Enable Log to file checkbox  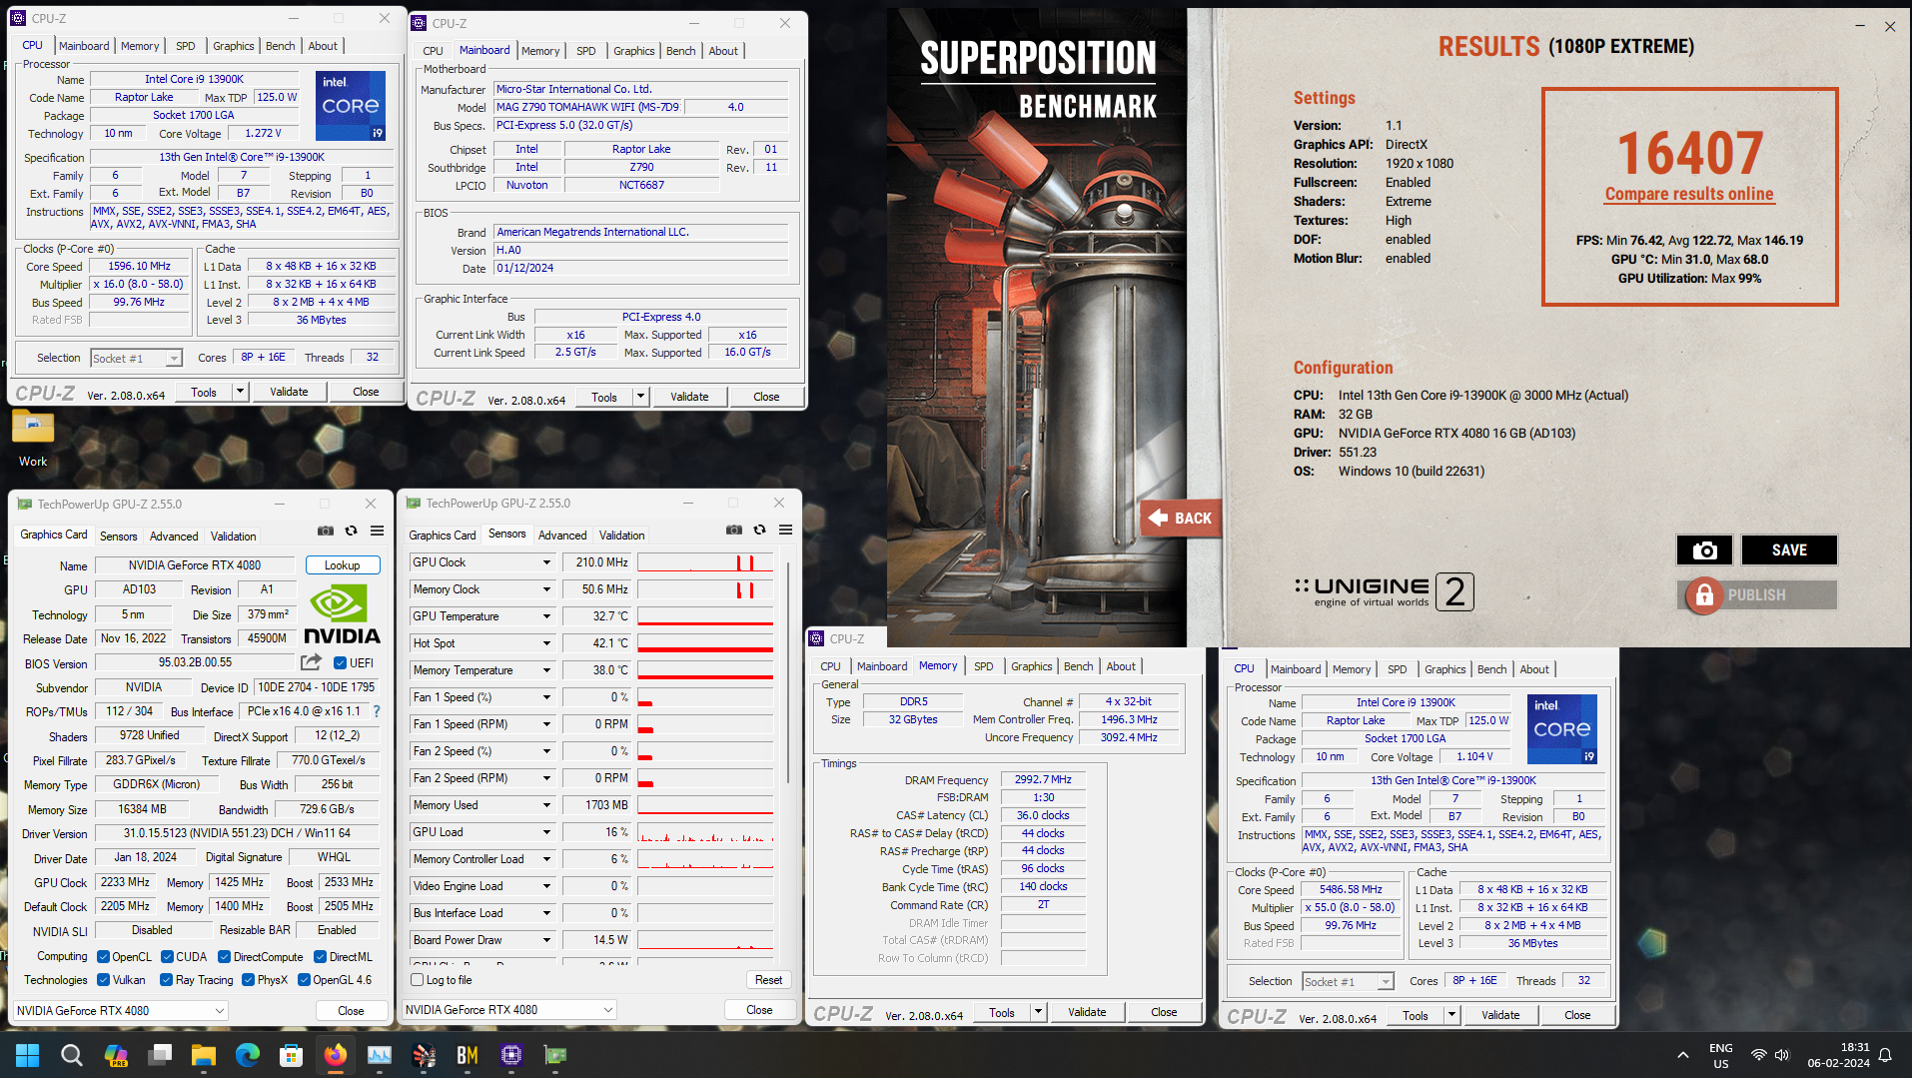[418, 979]
